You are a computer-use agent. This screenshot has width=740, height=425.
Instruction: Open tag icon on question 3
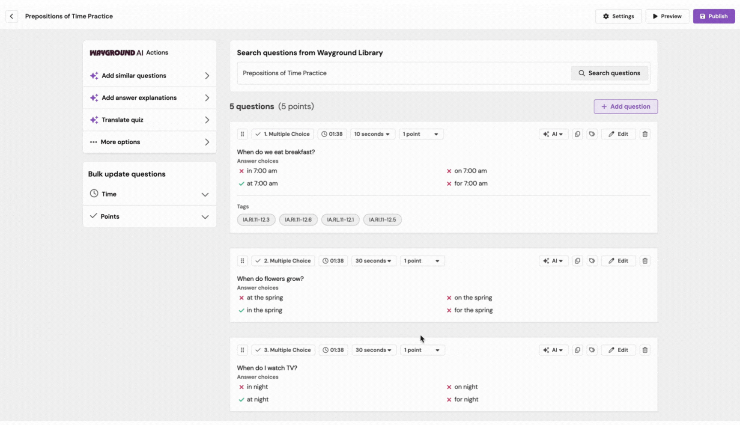592,350
